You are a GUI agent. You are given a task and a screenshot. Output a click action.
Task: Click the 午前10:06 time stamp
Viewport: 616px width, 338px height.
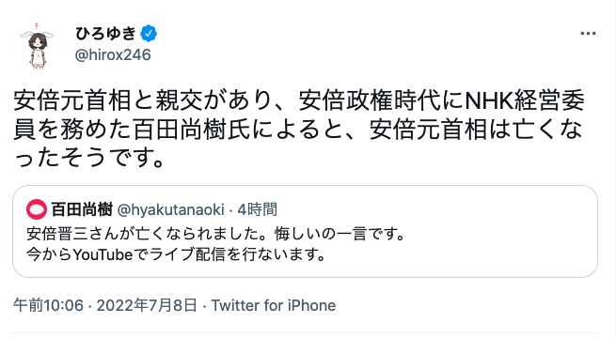pos(48,305)
